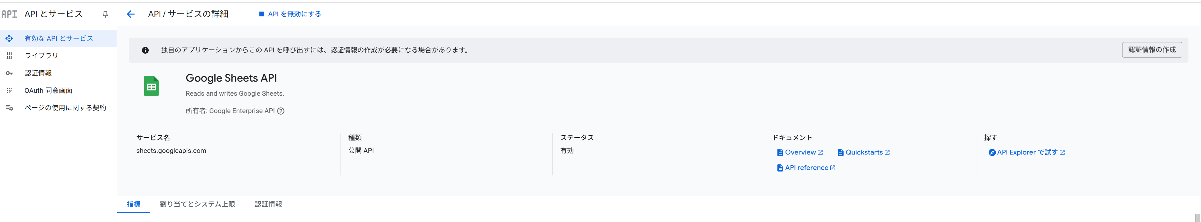
Task: Click the OAuth 同意画面 sidebar icon
Action: (x=9, y=91)
